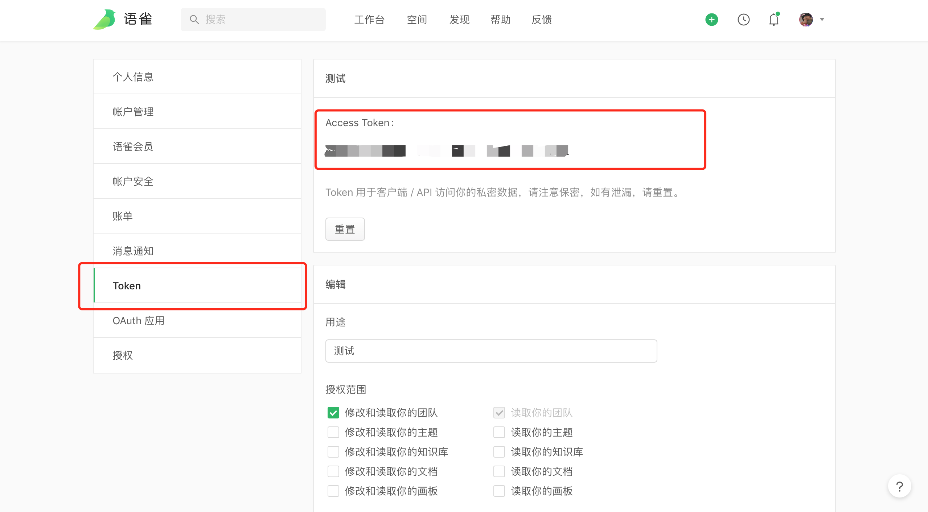This screenshot has height=512, width=928.
Task: Select 帐户安全 in settings sidebar
Action: [x=197, y=181]
